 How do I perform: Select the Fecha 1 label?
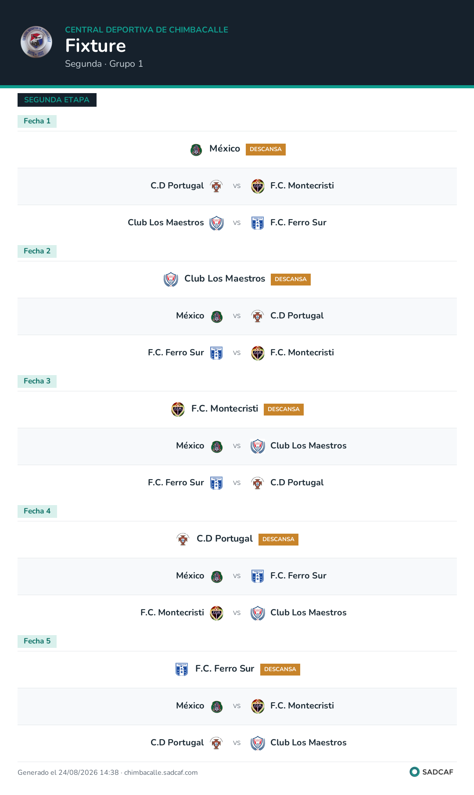click(x=37, y=121)
